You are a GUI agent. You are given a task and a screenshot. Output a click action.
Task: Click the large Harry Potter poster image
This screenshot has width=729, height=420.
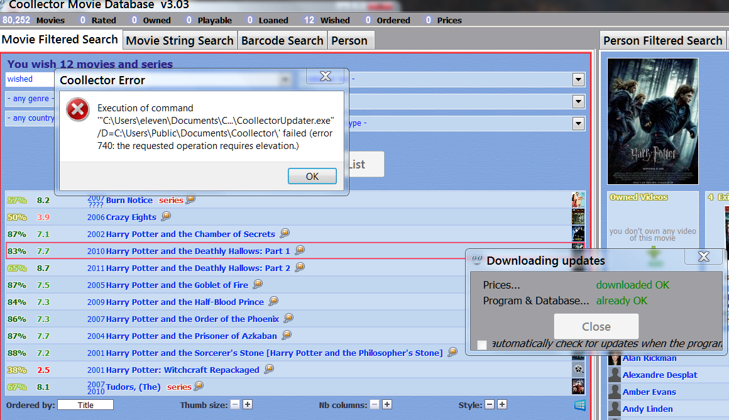point(653,121)
